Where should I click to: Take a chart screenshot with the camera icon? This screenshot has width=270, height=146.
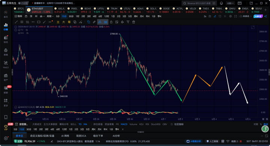(x=210, y=16)
